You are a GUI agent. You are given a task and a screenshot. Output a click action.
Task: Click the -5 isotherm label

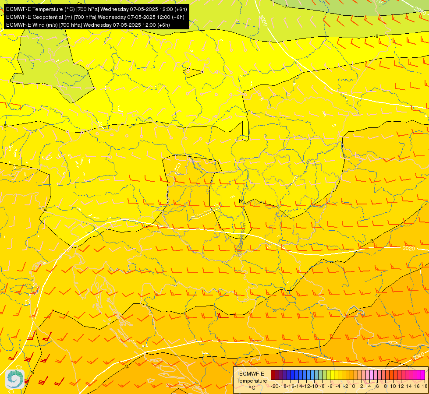[x=4, y=126]
